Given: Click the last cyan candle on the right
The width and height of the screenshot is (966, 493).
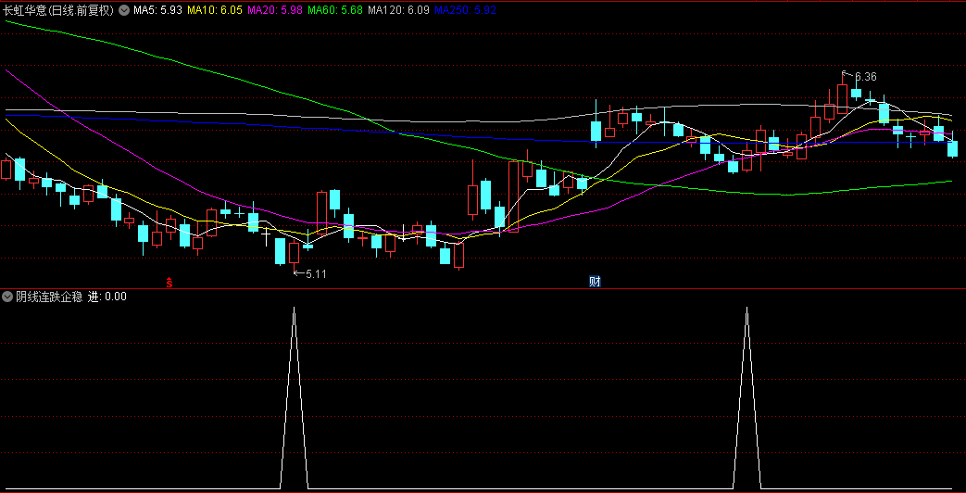Looking at the screenshot, I should click(x=952, y=148).
